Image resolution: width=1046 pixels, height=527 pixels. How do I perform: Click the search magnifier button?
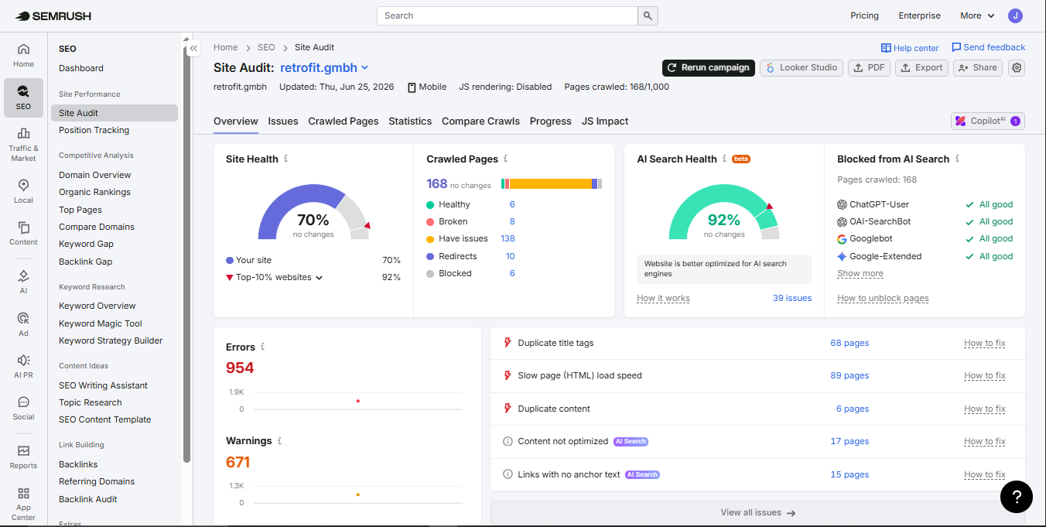coord(648,15)
